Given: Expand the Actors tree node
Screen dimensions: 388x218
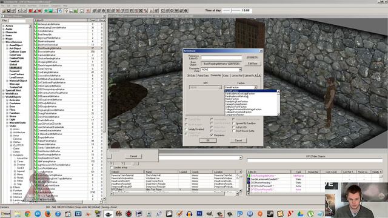Looking at the screenshot, I should [x=4, y=25].
